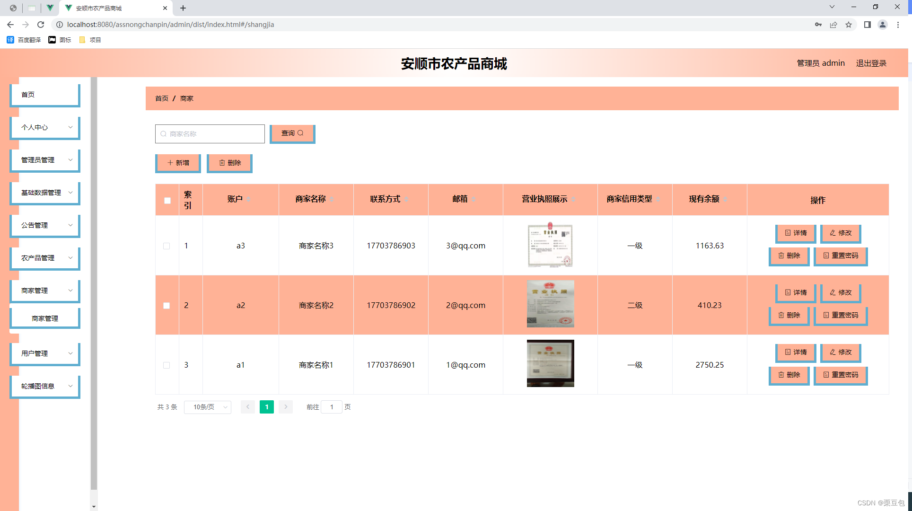
Task: Check the checkbox for row a3
Action: (x=167, y=246)
